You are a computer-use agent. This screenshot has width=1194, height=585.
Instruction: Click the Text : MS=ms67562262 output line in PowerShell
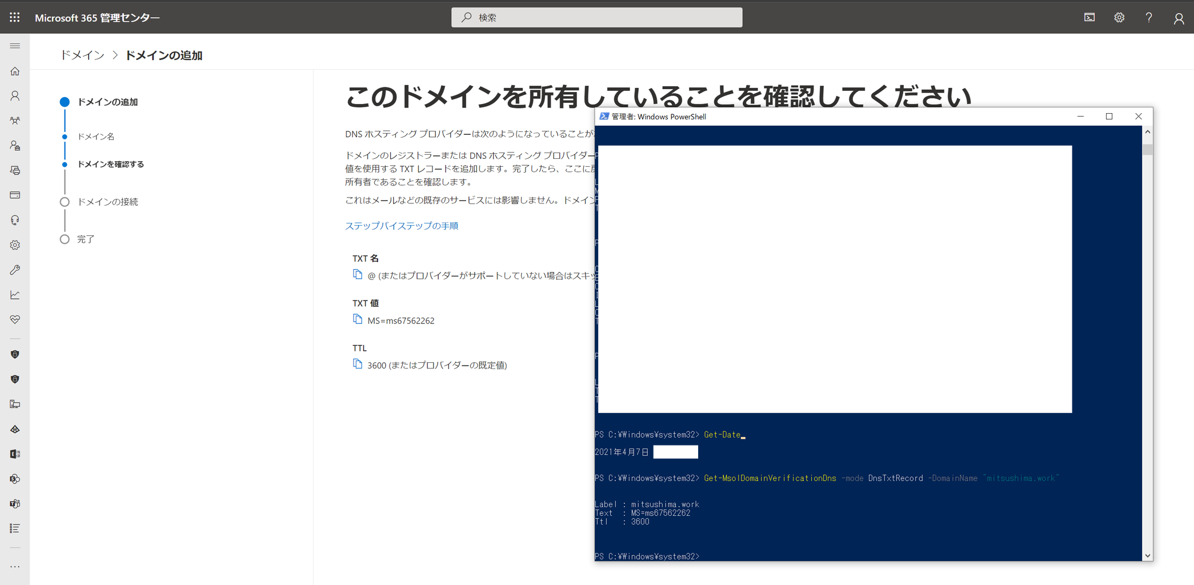pyautogui.click(x=642, y=513)
